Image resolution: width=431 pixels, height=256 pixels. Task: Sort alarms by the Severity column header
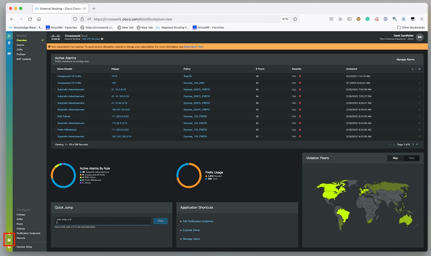pos(296,69)
